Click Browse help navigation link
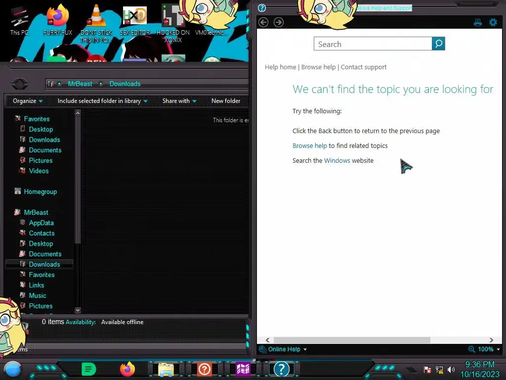 pos(319,67)
